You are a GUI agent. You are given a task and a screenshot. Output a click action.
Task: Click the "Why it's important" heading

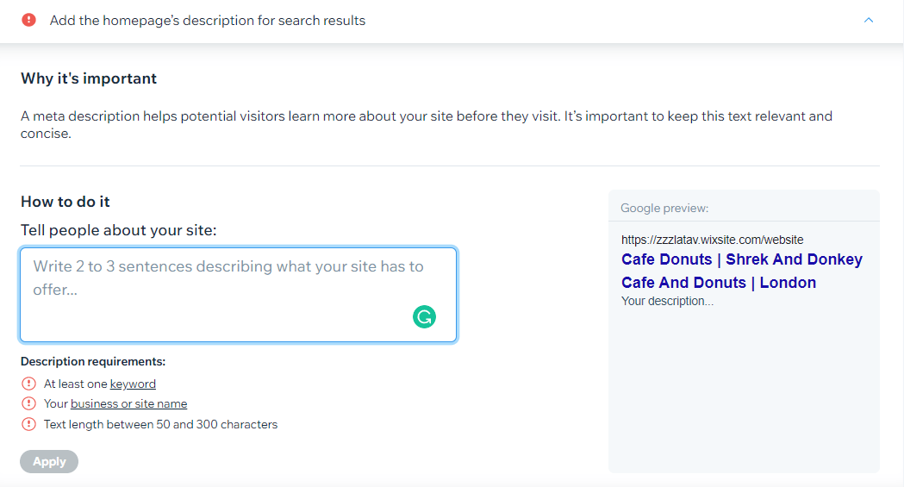[89, 78]
